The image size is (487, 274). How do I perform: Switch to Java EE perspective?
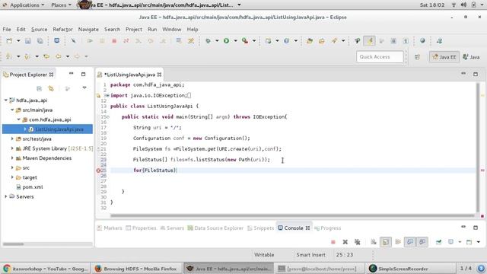tap(444, 57)
